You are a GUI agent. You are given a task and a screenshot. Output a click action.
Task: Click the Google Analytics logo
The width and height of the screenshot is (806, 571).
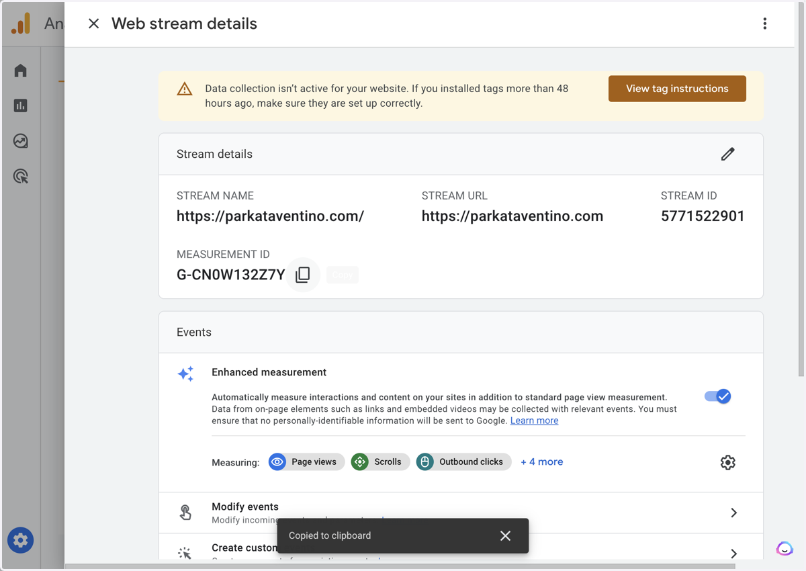(21, 24)
